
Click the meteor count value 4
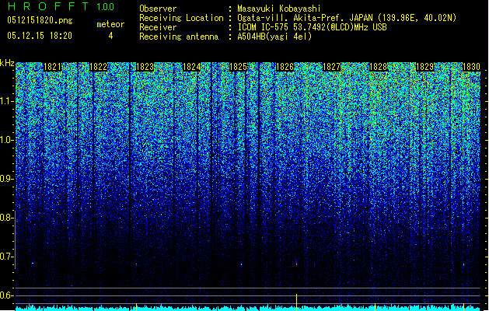(110, 36)
